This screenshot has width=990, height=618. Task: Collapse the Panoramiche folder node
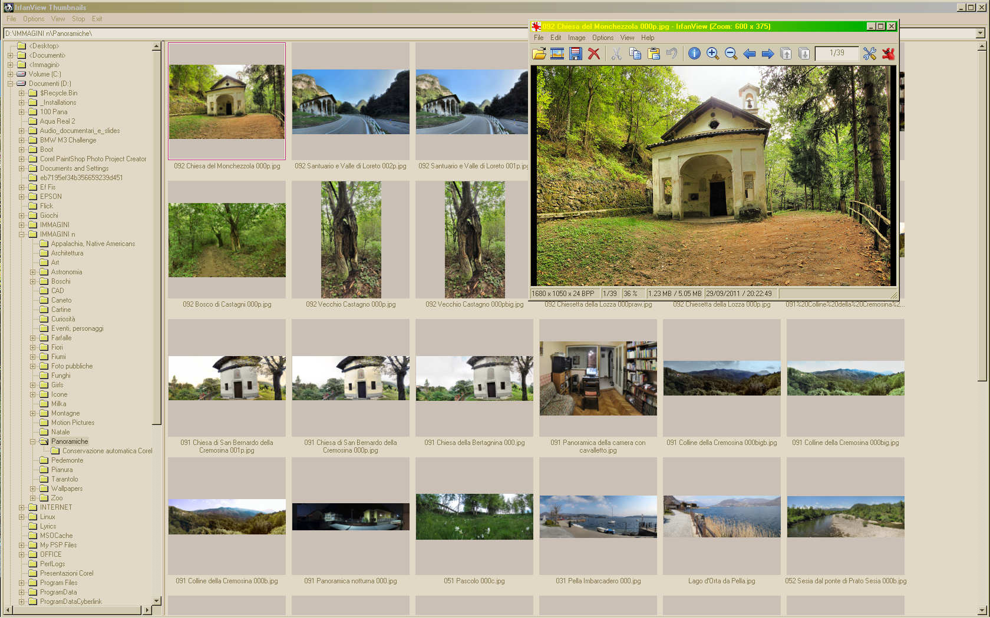click(32, 441)
